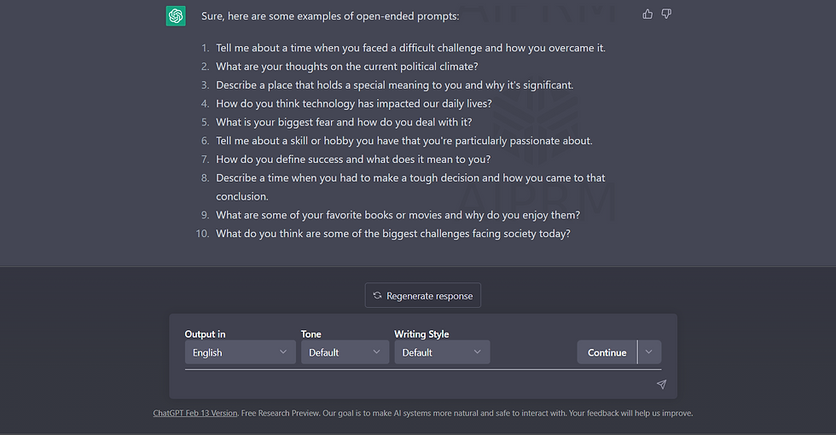The width and height of the screenshot is (836, 435).
Task: Click the prompt about a skill or hobby
Action: click(404, 141)
